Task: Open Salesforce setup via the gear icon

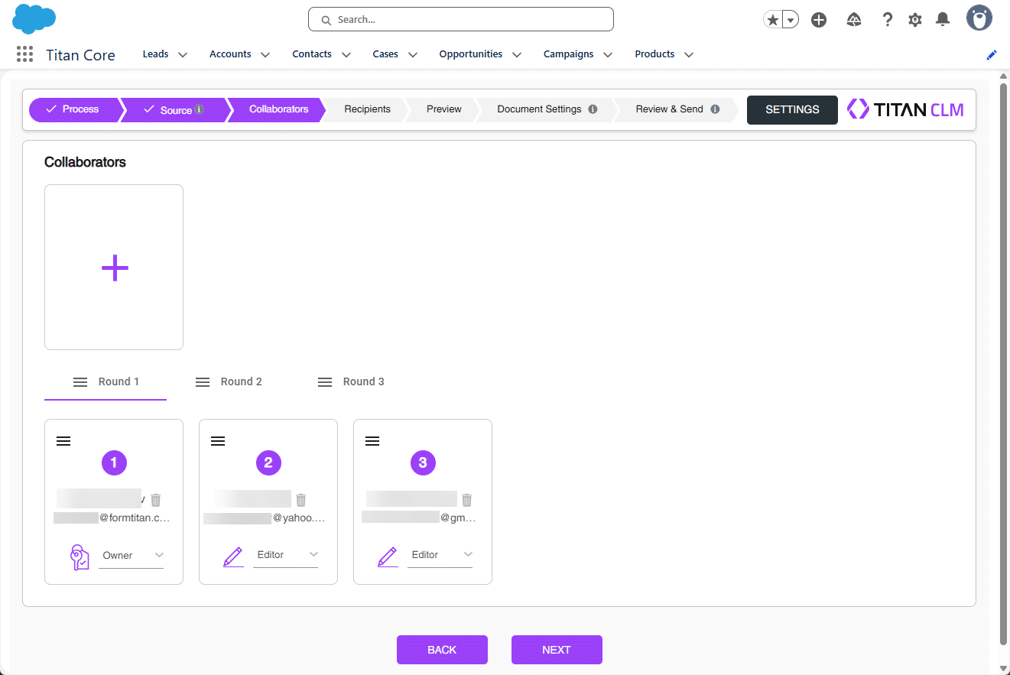Action: [914, 19]
